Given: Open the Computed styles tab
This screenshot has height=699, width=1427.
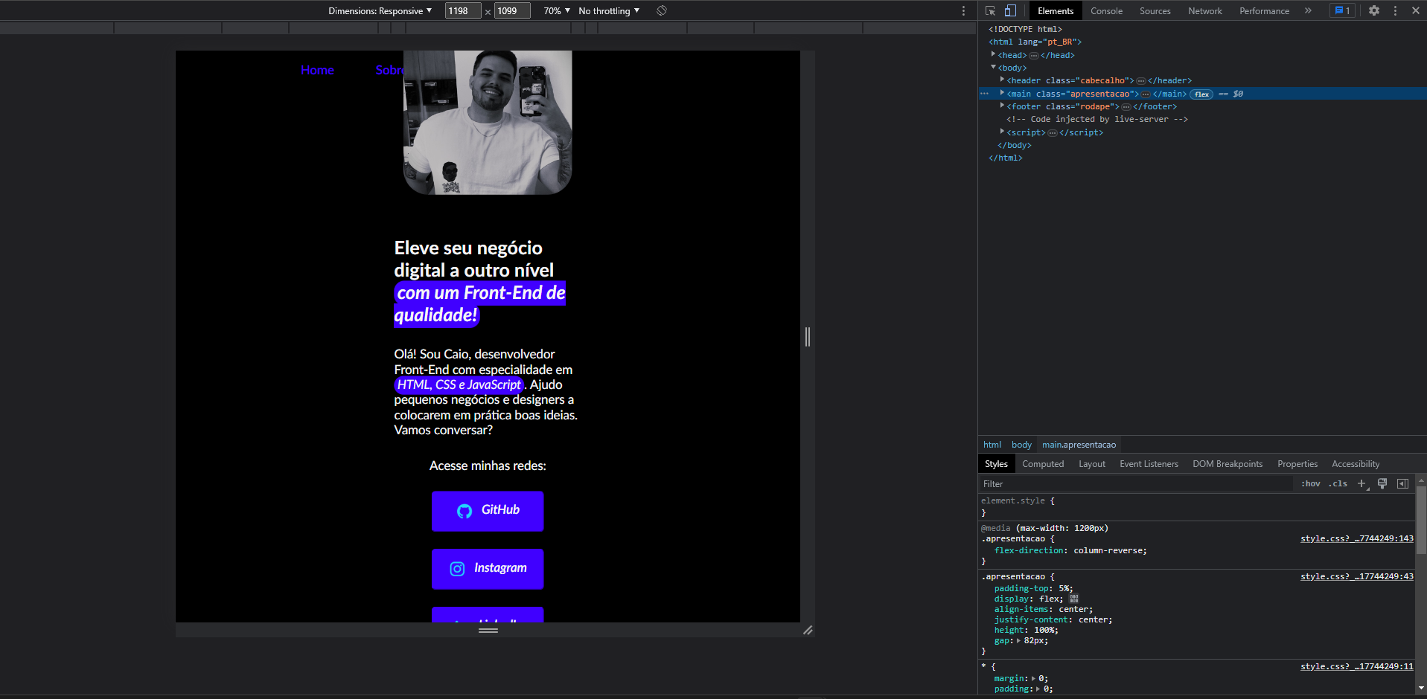Looking at the screenshot, I should click(1043, 464).
